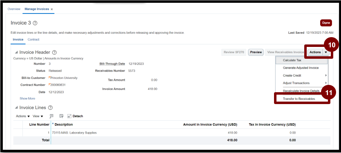341x153 pixels.
Task: Go to the Overview tab
Action: coord(14,9)
